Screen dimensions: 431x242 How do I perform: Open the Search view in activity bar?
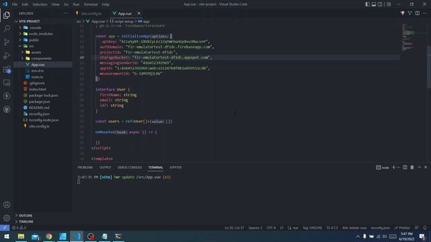pyautogui.click(x=7, y=28)
